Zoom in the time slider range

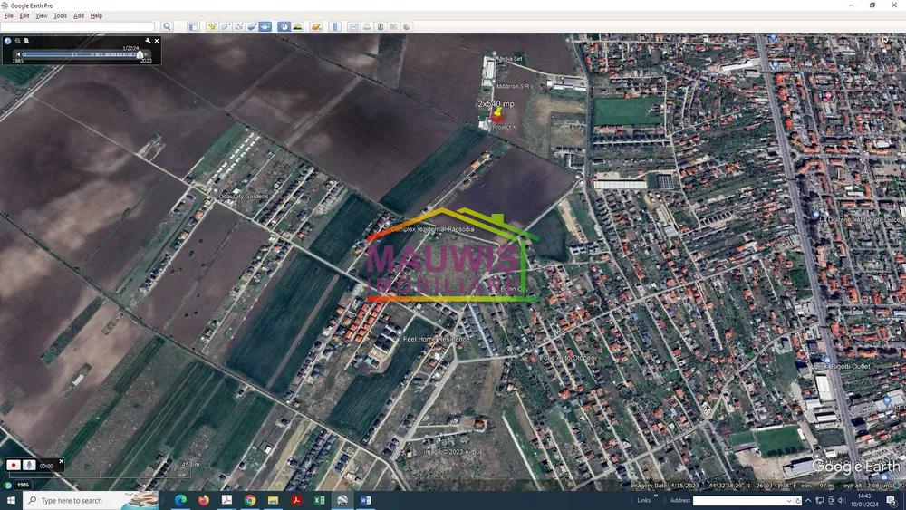tap(27, 41)
